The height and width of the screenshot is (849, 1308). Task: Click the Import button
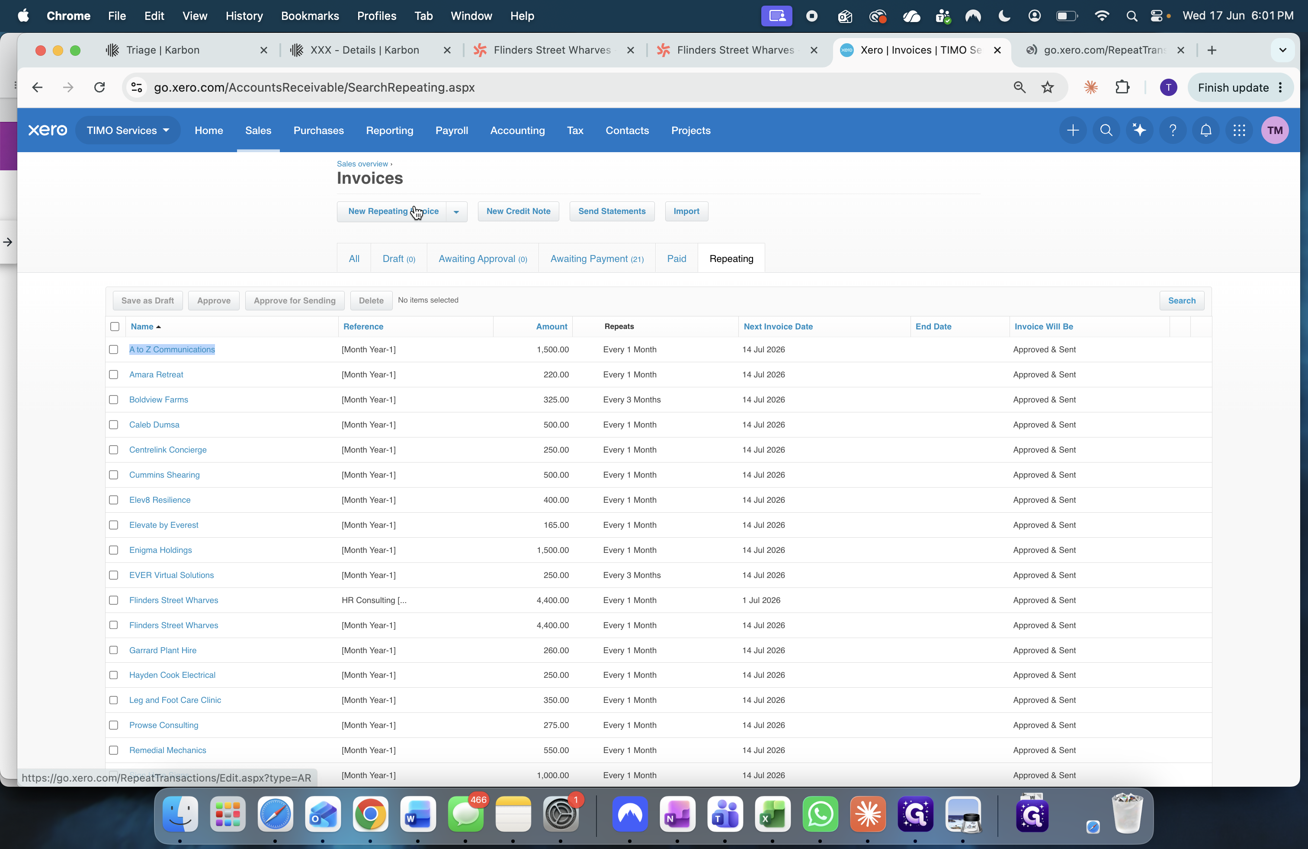(686, 211)
